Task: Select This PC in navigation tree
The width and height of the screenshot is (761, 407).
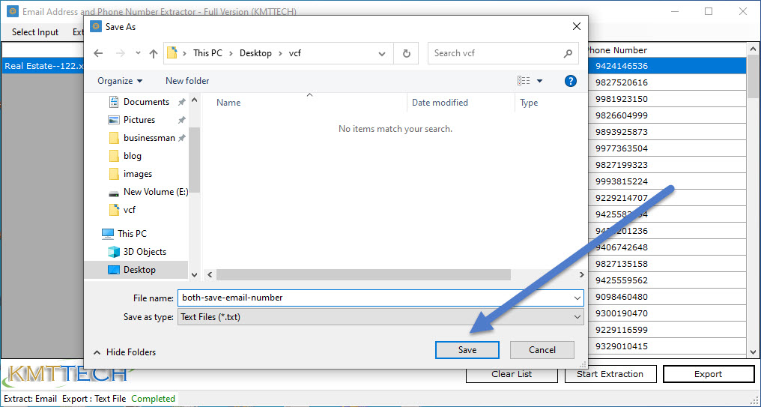Action: click(132, 234)
